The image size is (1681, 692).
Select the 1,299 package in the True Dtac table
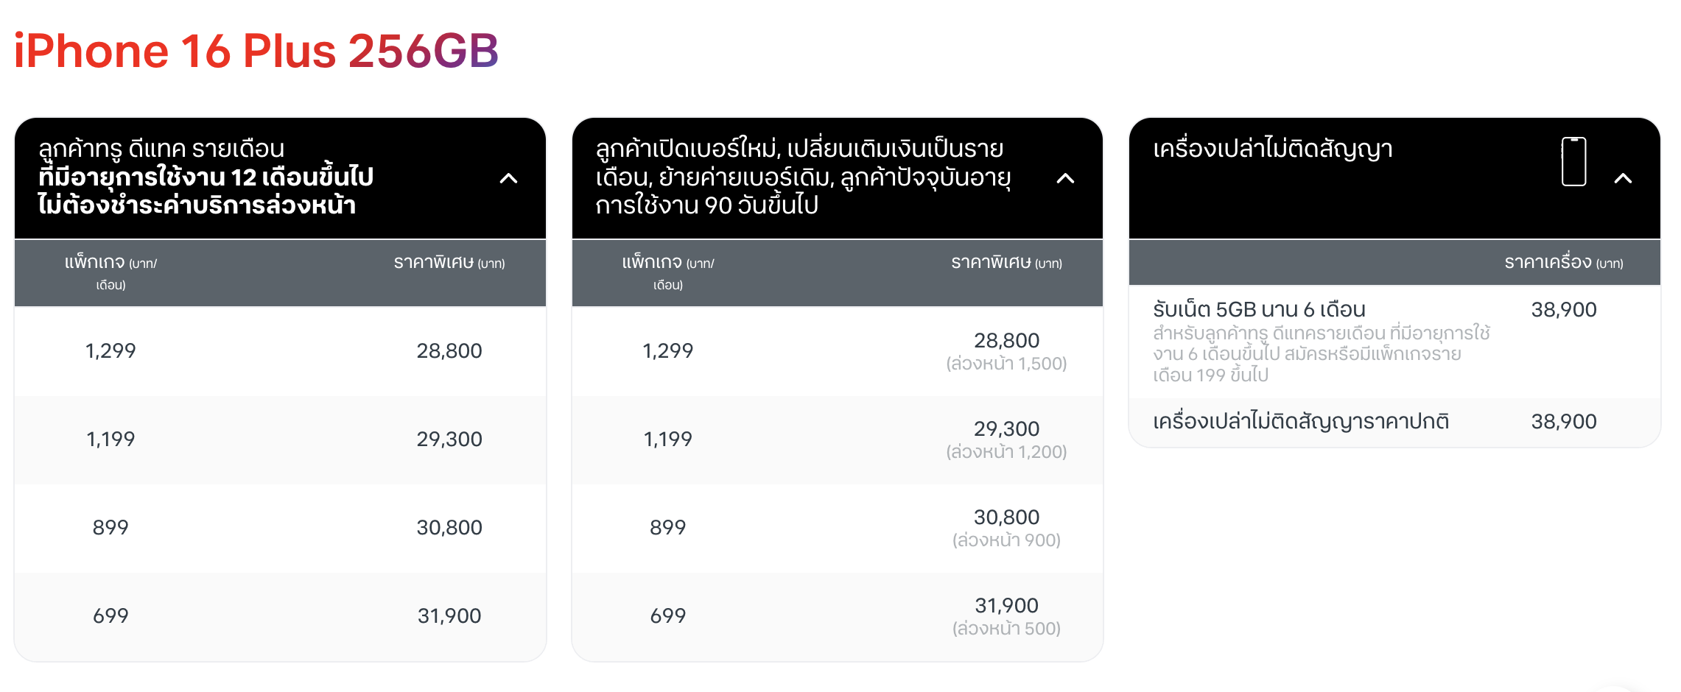point(110,351)
